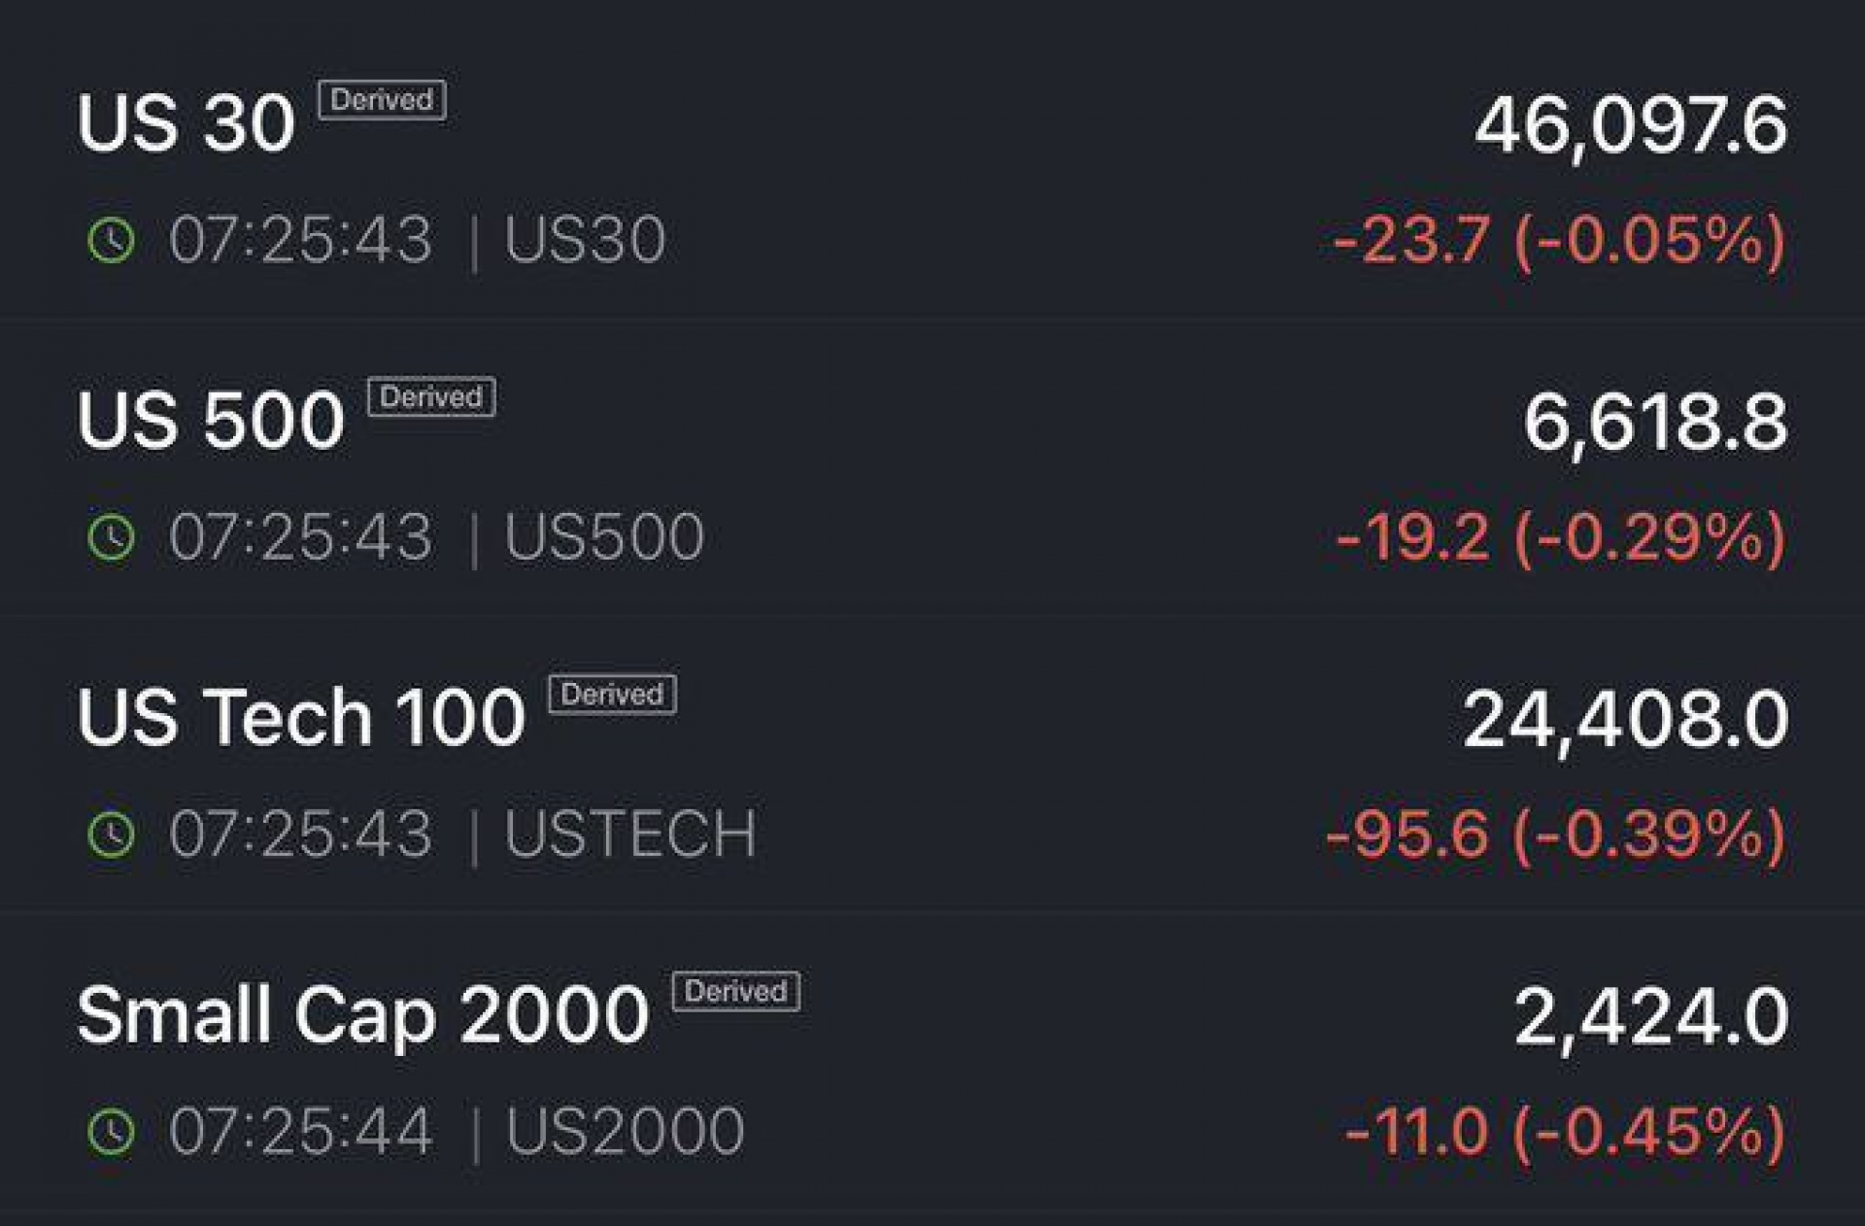Click the Derived badge next to Small Cap 2000
Screen dimensions: 1865x1226
735,992
